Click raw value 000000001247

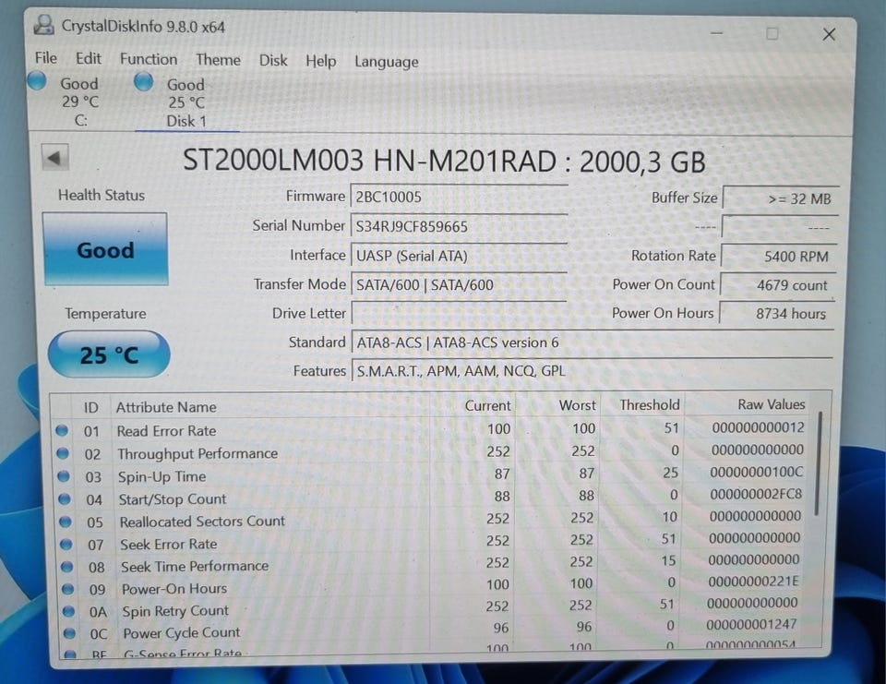[x=751, y=624]
